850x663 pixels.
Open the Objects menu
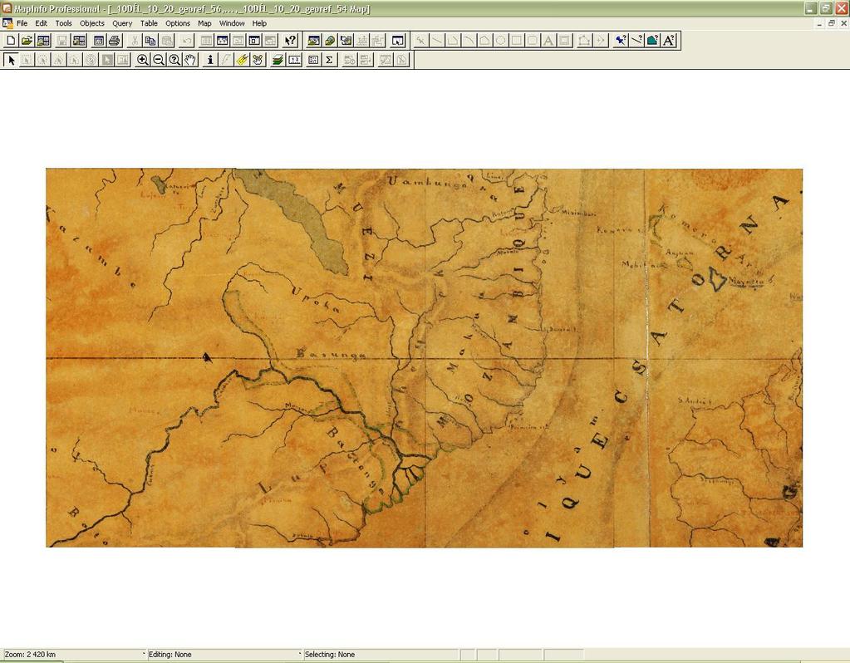[92, 23]
